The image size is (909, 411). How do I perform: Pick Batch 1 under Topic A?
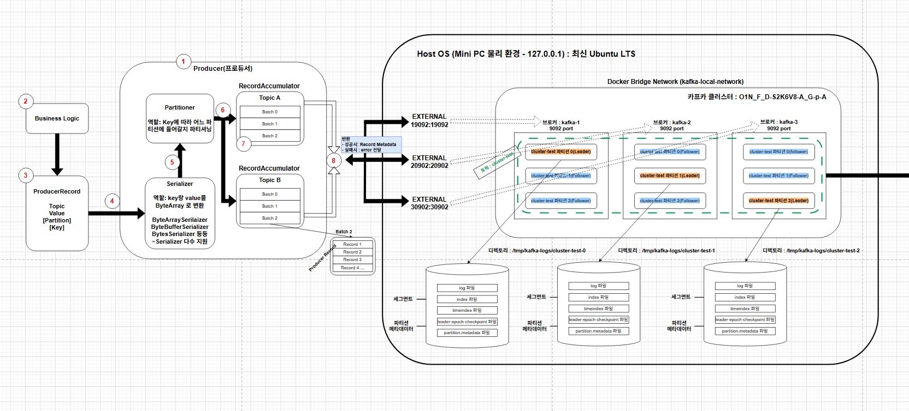pos(270,124)
